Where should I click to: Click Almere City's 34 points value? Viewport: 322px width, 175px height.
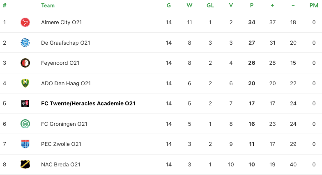tap(252, 23)
